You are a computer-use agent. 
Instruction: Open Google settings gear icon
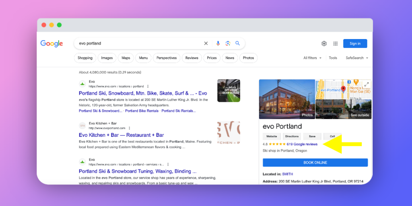click(x=324, y=43)
